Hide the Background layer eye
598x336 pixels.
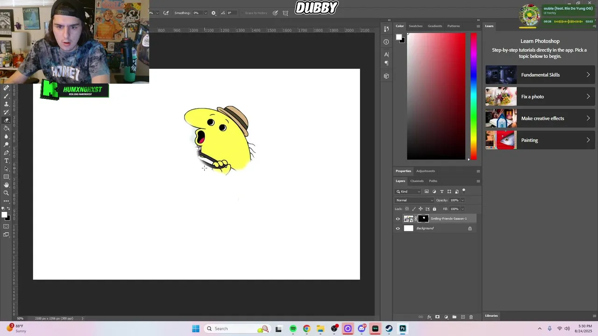pyautogui.click(x=398, y=229)
